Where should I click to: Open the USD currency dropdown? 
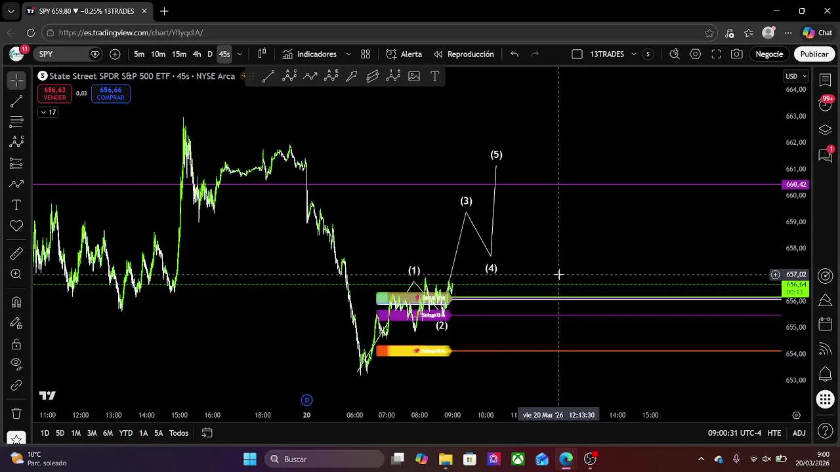point(796,76)
